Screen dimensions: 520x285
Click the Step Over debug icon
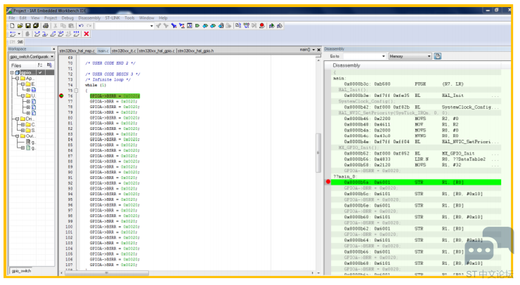click(37, 34)
